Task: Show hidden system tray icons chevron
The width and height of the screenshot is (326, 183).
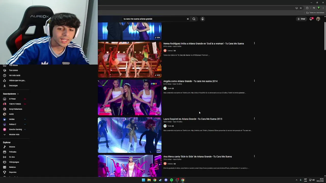Action: (x=296, y=180)
